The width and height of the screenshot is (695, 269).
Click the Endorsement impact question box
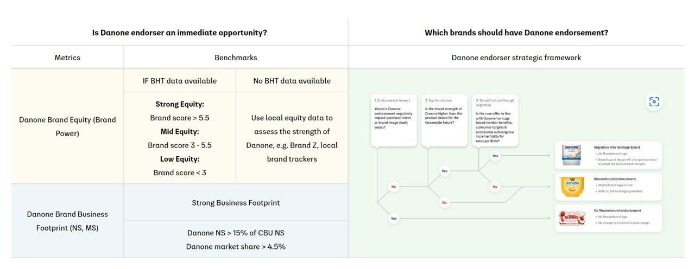(x=394, y=121)
